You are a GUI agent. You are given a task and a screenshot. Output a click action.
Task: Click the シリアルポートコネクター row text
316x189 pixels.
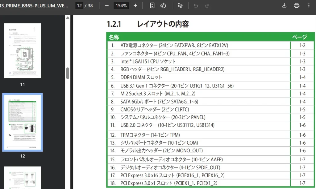click(x=159, y=143)
